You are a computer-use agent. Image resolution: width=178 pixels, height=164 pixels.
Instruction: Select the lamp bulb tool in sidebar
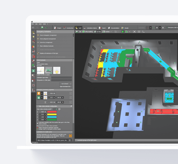pos(33,37)
